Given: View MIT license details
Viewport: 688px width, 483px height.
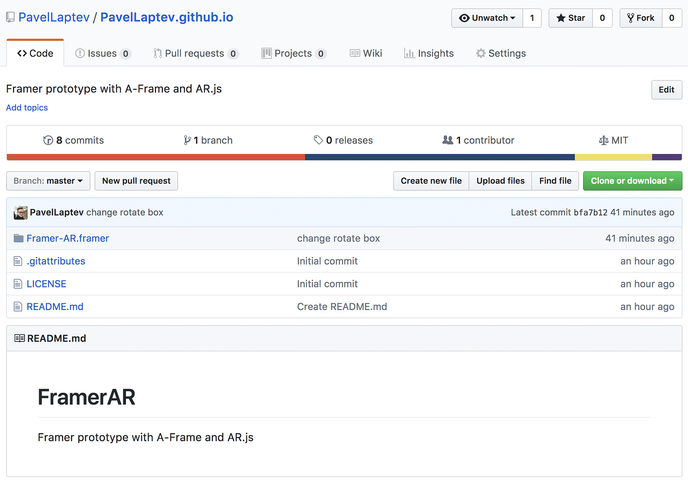Looking at the screenshot, I should 614,140.
